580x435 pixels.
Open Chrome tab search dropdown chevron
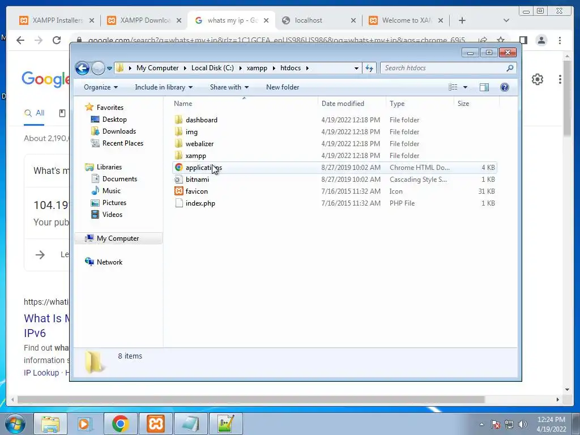[506, 20]
